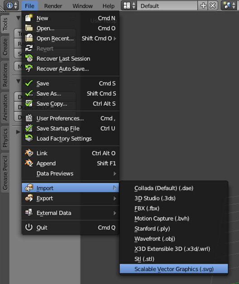The width and height of the screenshot is (239, 284).
Task: Click the Append icon in File menu
Action: [x=29, y=163]
